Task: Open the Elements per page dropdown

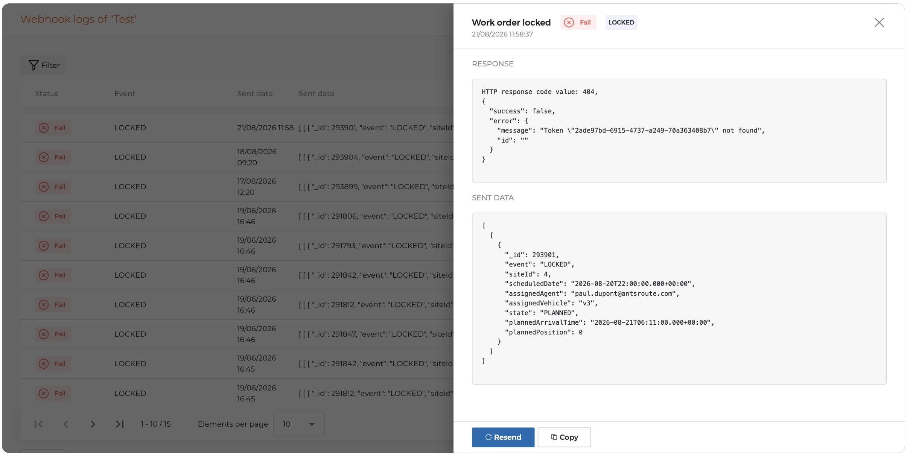Action: tap(299, 424)
